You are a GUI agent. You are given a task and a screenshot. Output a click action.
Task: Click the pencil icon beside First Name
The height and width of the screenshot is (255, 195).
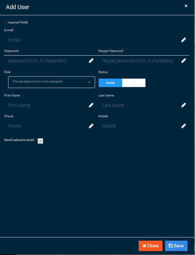click(x=91, y=105)
